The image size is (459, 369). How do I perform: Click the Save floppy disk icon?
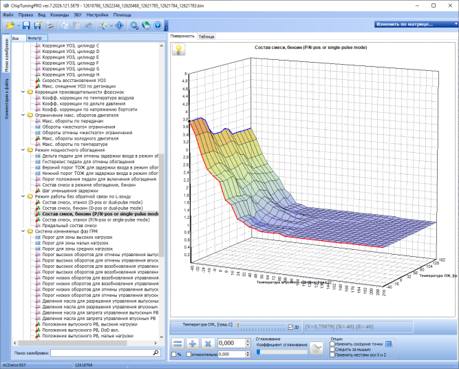point(26,25)
